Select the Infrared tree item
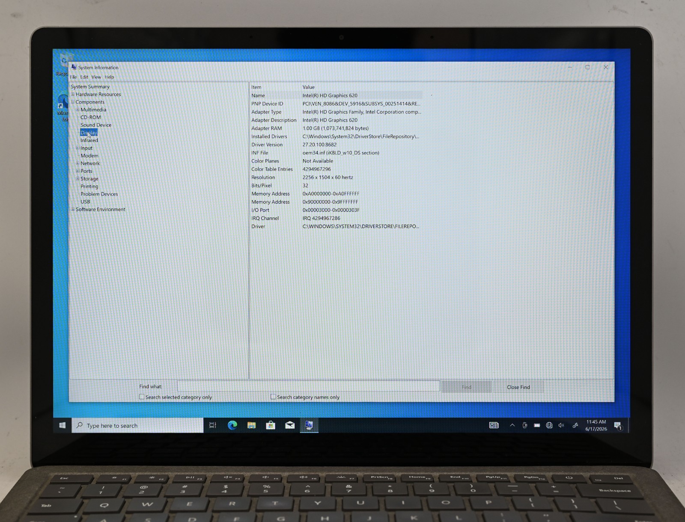 (x=89, y=140)
